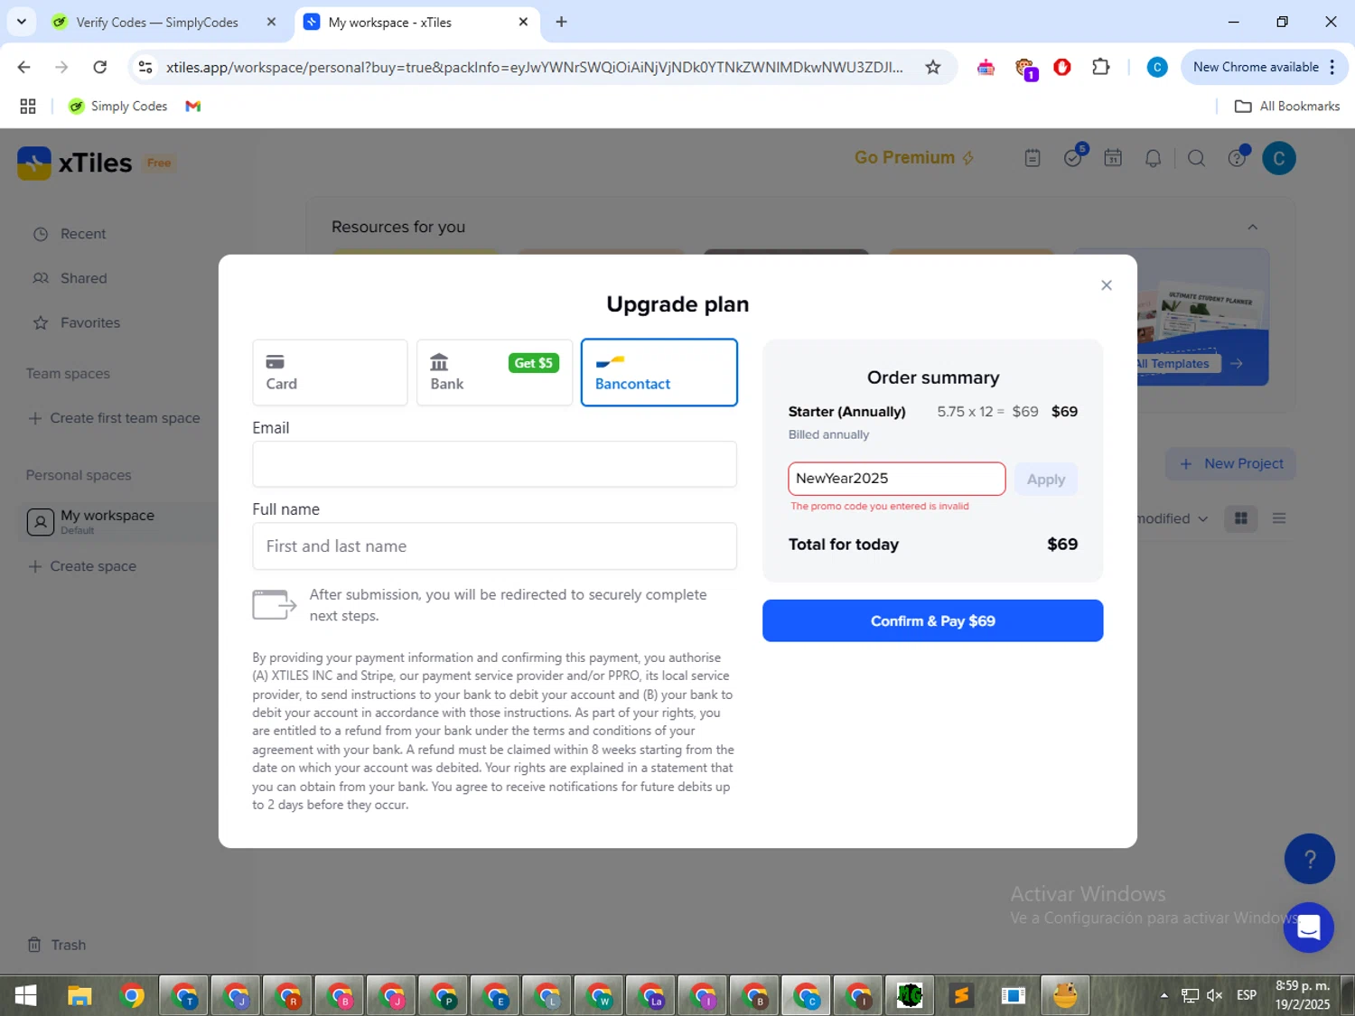The width and height of the screenshot is (1355, 1016).
Task: Click the blue help question bubble
Action: [x=1309, y=859]
